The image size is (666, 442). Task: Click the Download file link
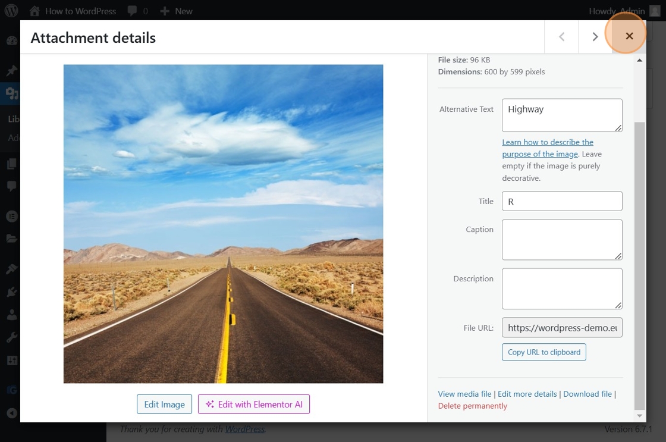pyautogui.click(x=588, y=394)
